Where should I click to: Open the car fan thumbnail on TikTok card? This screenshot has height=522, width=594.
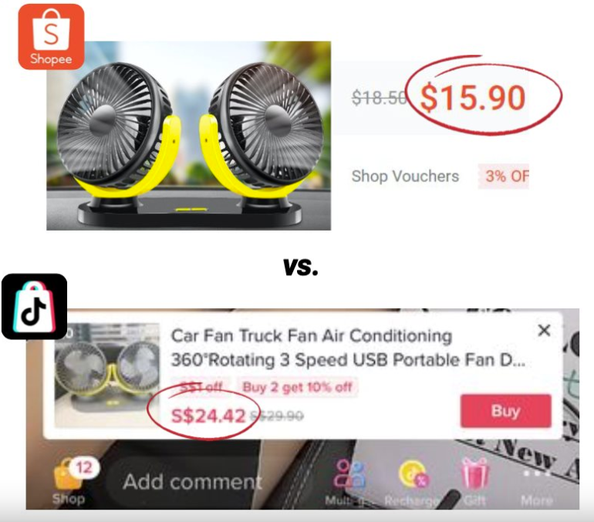[107, 376]
